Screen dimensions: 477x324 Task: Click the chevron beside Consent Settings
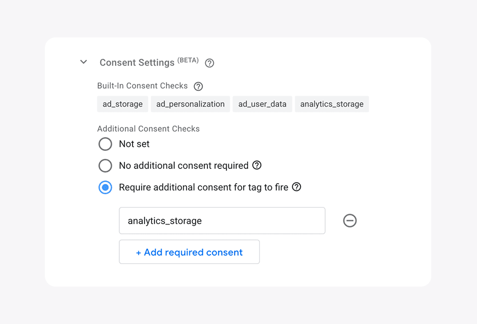[x=83, y=62]
